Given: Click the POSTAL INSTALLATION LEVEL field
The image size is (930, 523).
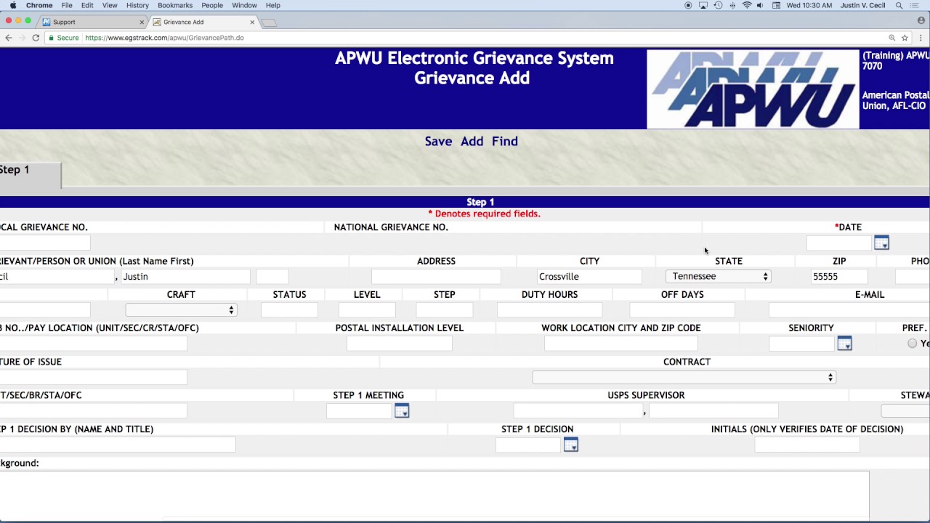Looking at the screenshot, I should 400,344.
